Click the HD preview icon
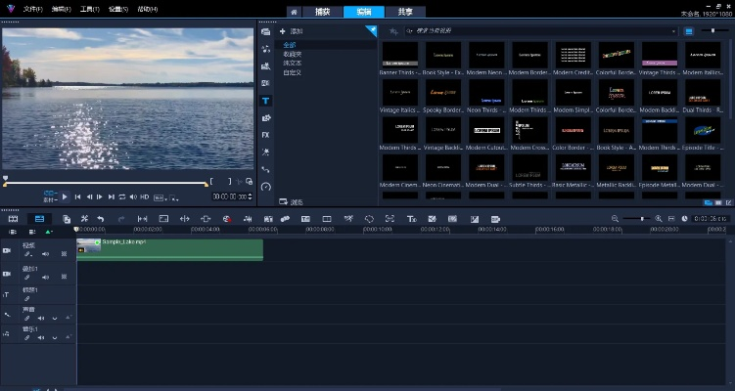Screen dimensions: 735x391 tap(144, 196)
